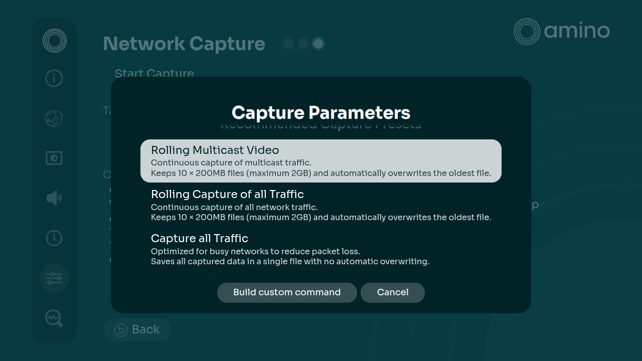Select the info icon in the sidebar

pos(54,78)
